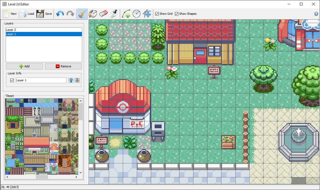Save the current level
This screenshot has height=190, width=320.
(x=44, y=14)
